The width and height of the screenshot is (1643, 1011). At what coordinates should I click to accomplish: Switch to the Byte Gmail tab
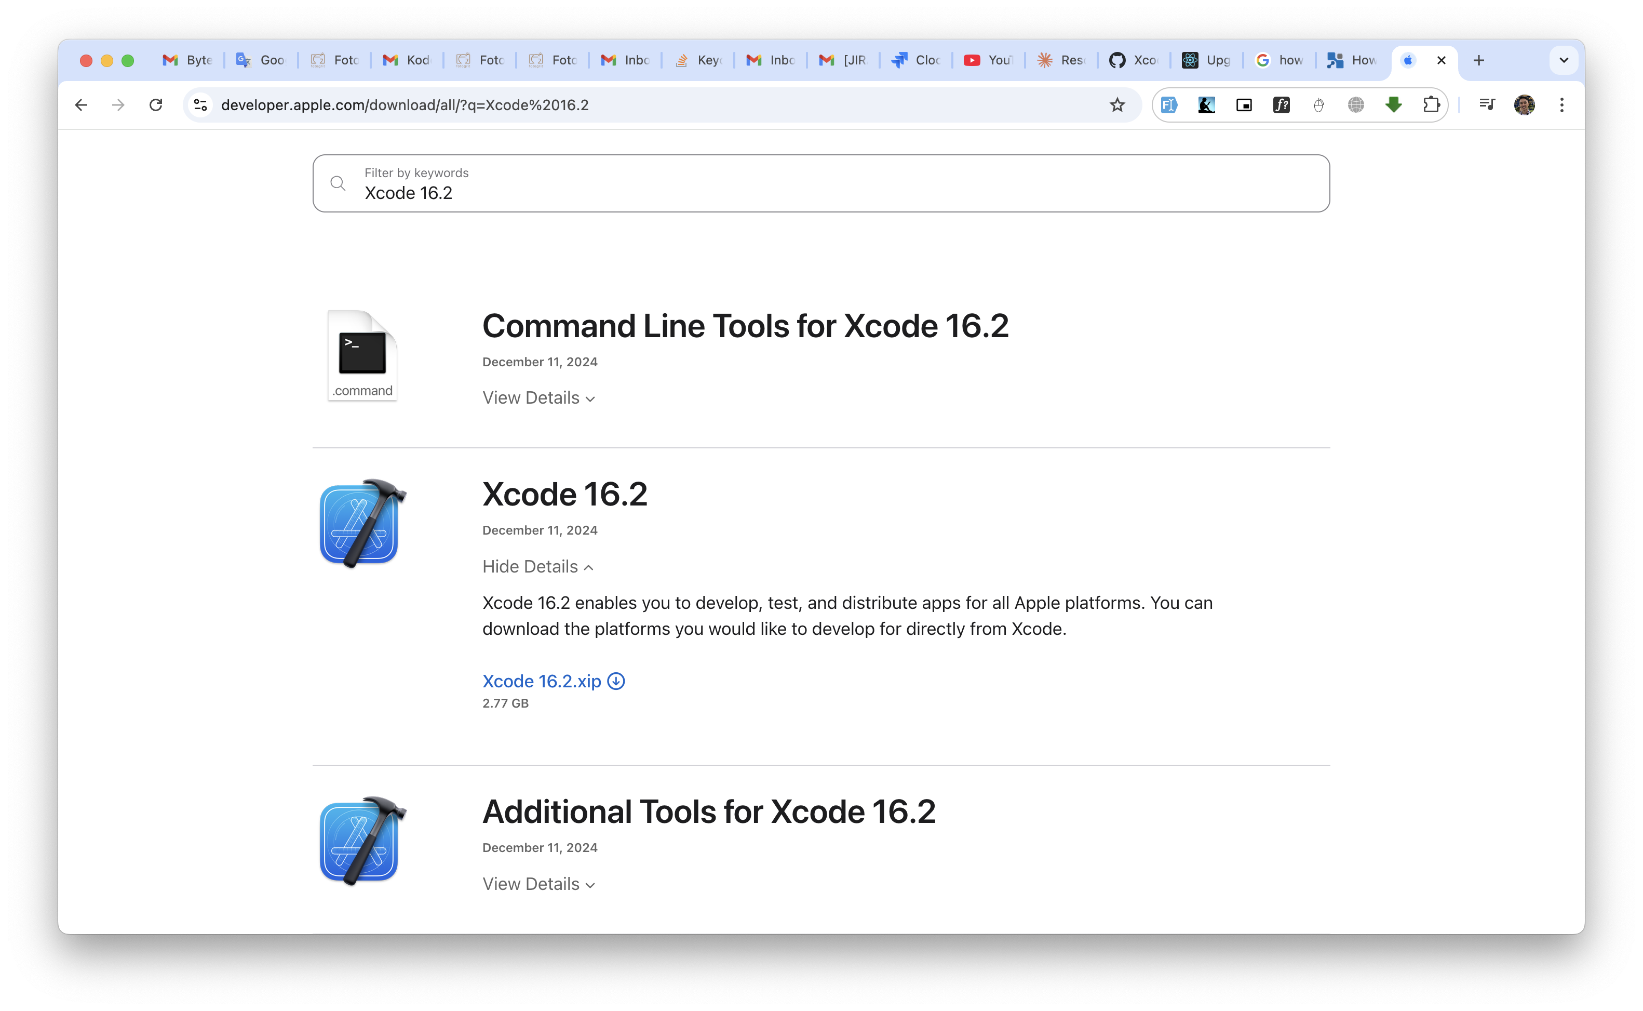tap(187, 60)
